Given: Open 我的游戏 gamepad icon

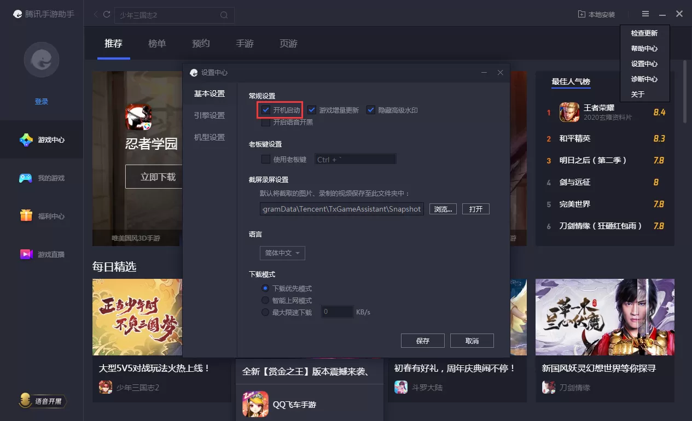Looking at the screenshot, I should pos(26,178).
